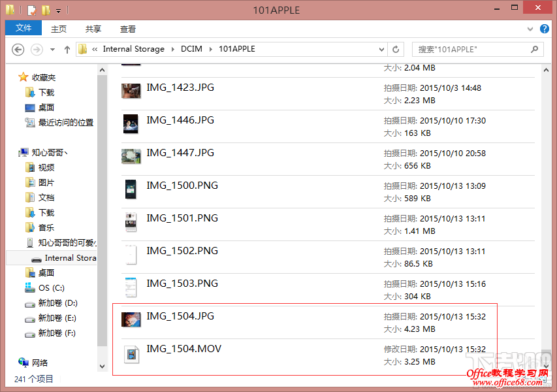Click the quick access Properties icon

(31, 10)
